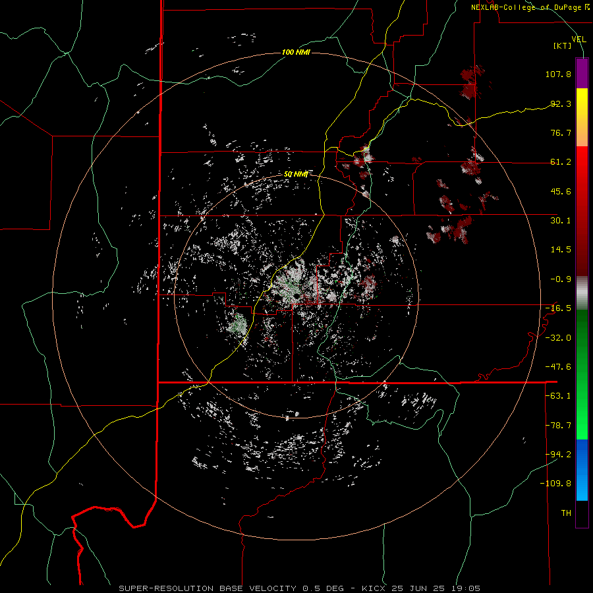Click the 92.3 velocity scale value
Screen dimensions: 593x593
pos(561,103)
